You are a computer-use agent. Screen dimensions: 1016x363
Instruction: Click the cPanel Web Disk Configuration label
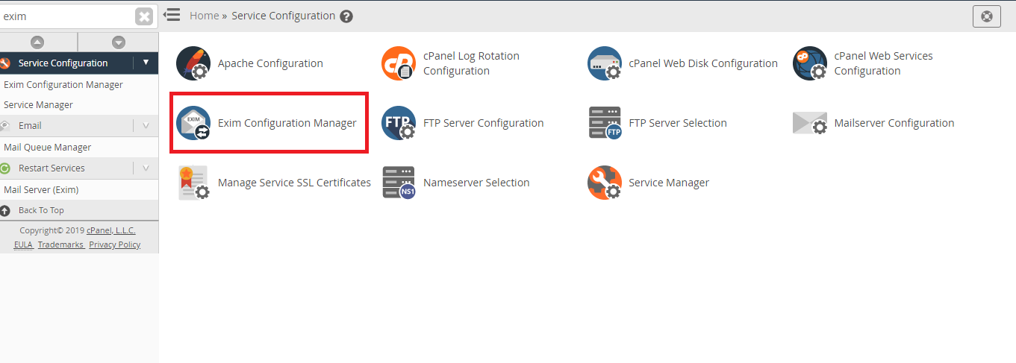pyautogui.click(x=703, y=63)
